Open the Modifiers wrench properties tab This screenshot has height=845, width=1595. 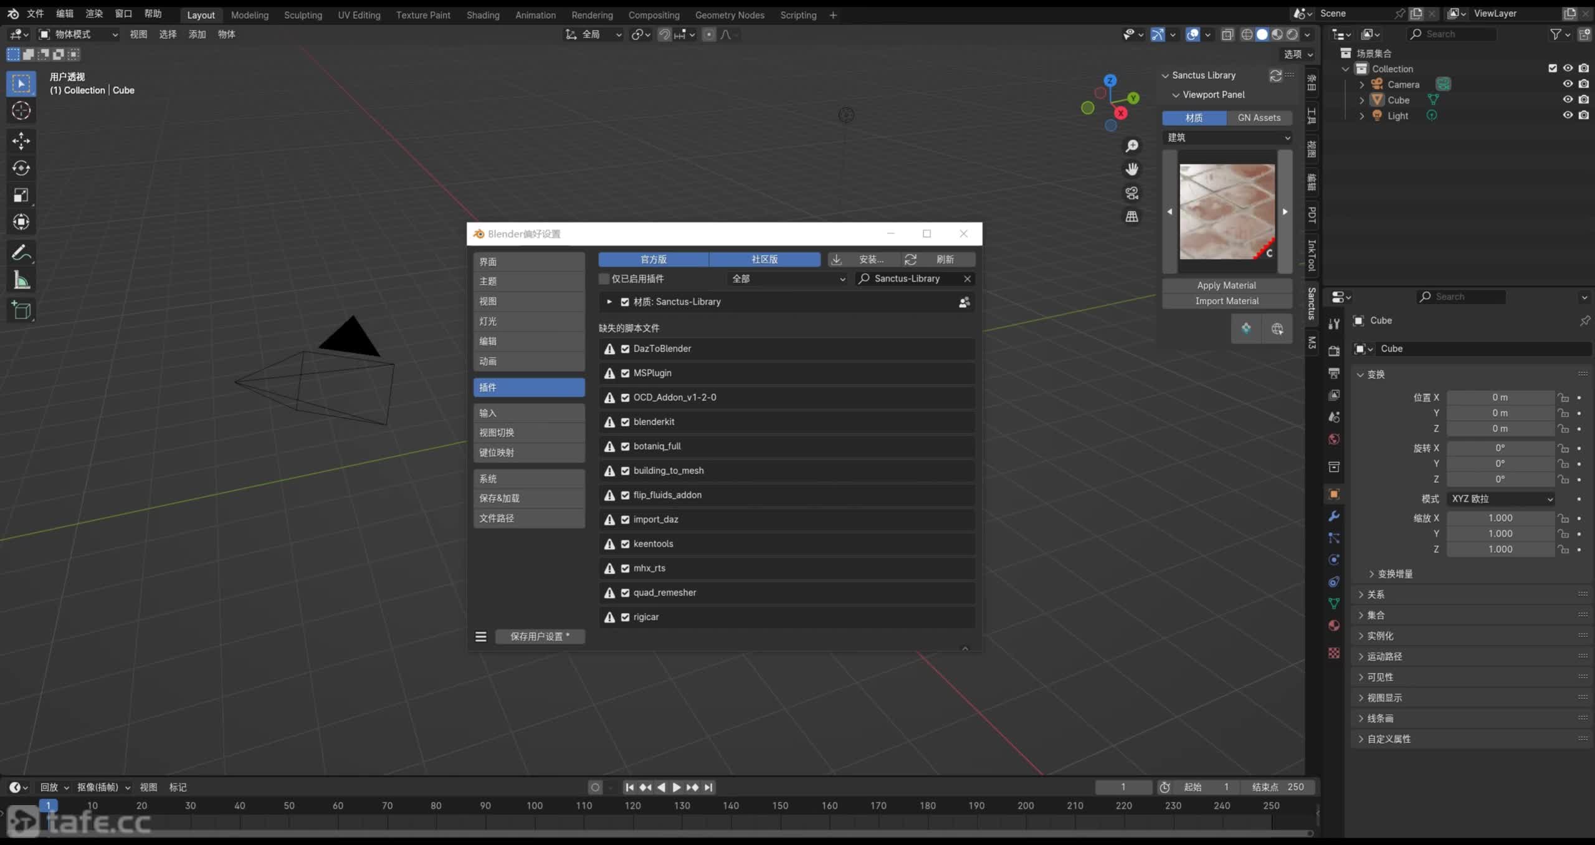[x=1334, y=516]
